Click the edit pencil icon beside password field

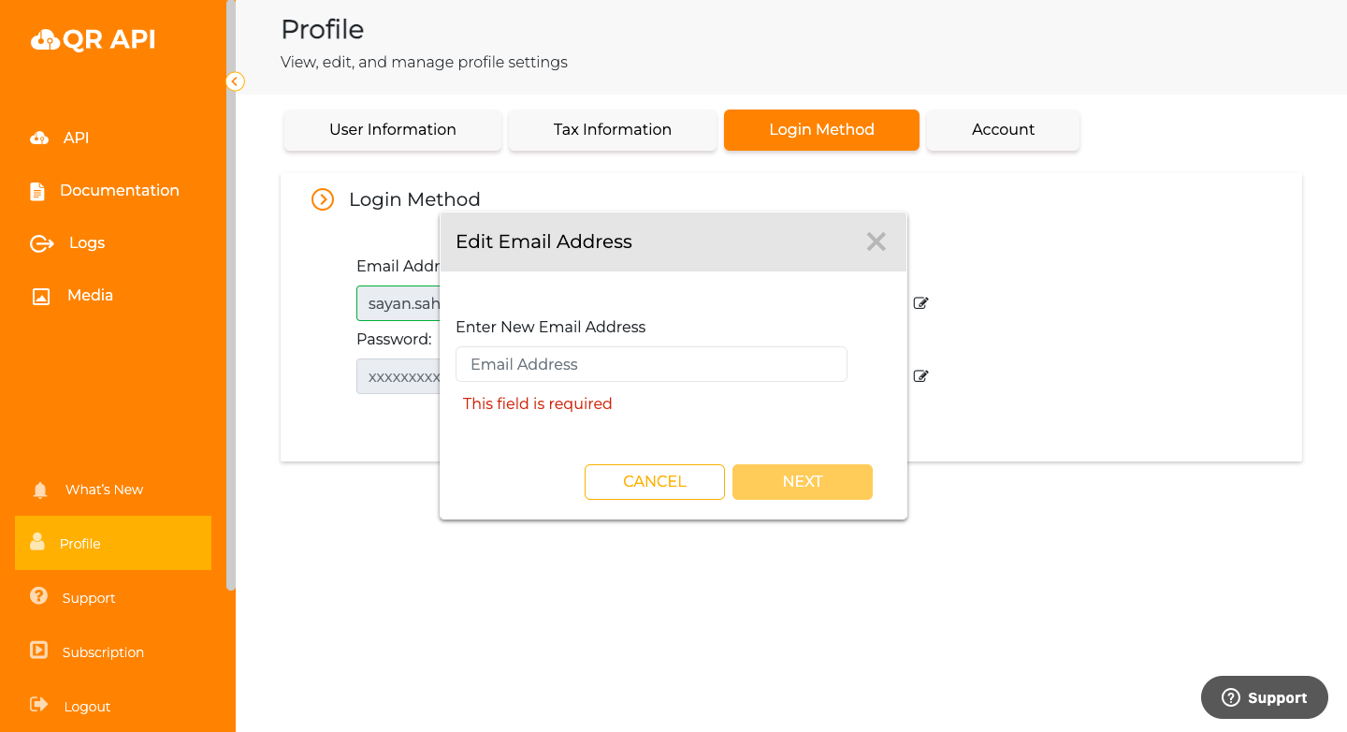coord(920,376)
